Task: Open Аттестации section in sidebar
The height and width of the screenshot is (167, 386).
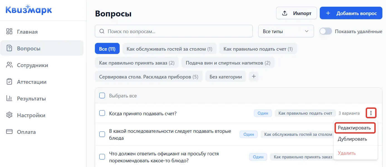Action: coord(42,82)
